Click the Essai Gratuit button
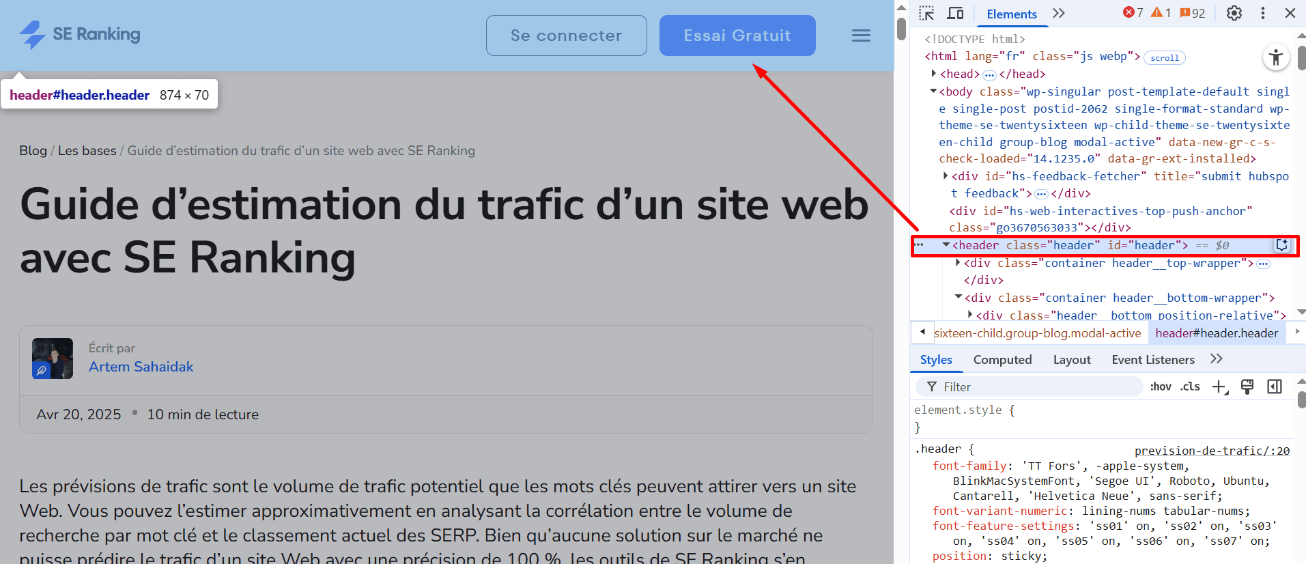1306x564 pixels. point(737,36)
